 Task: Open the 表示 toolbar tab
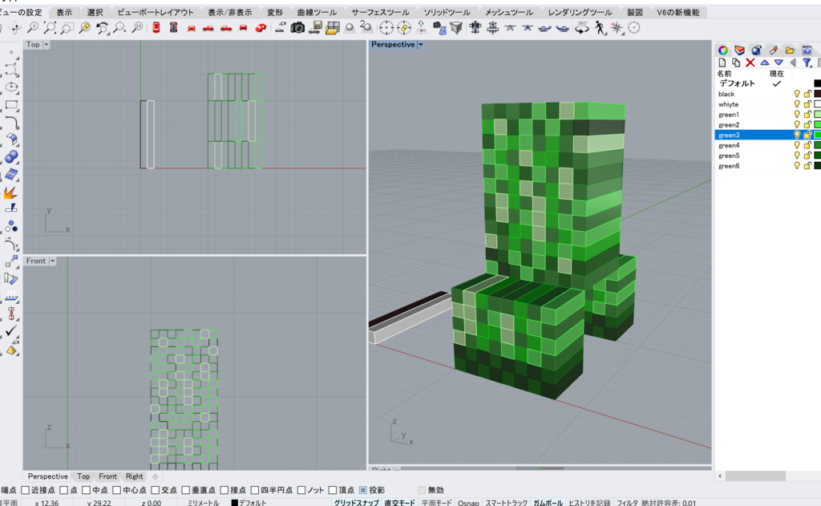coord(64,12)
